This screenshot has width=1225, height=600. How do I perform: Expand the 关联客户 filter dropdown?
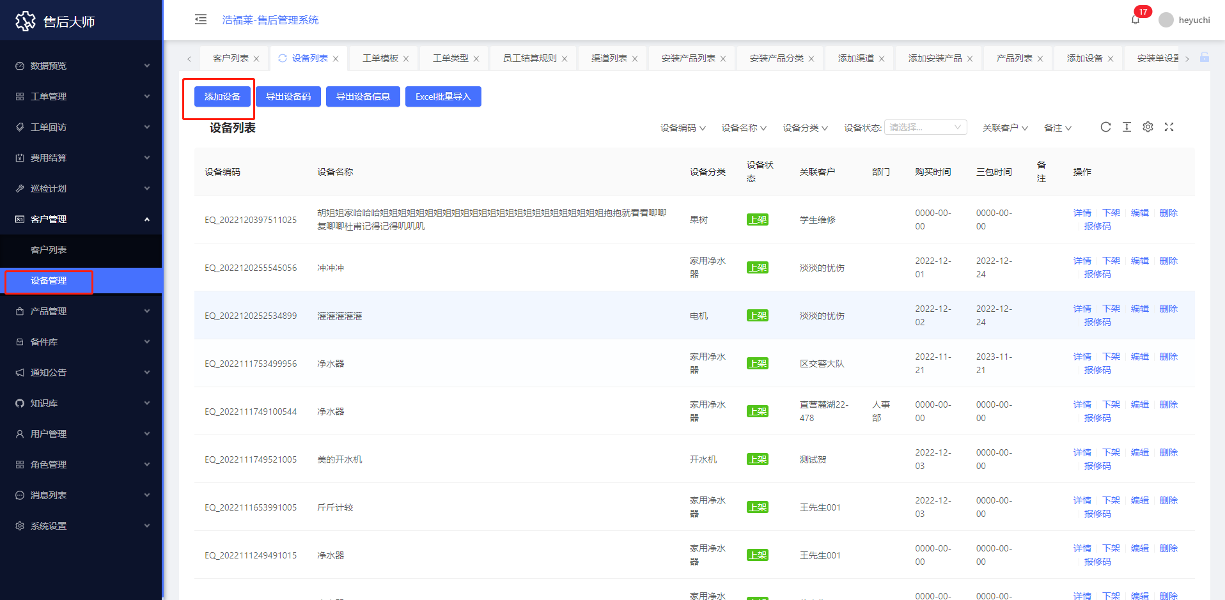click(x=1005, y=128)
